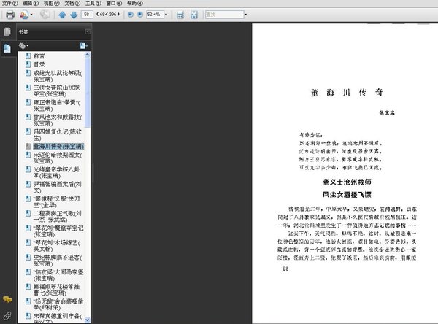Select bookmark “翠花刘”木场练艺
Image resolution: width=438 pixels, height=324 pixels.
tap(57, 246)
